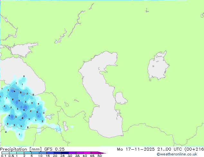The width and height of the screenshot is (204, 157).
Task: Click the 40–45 mm magenta legend swatch
Action: pyautogui.click(x=87, y=153)
